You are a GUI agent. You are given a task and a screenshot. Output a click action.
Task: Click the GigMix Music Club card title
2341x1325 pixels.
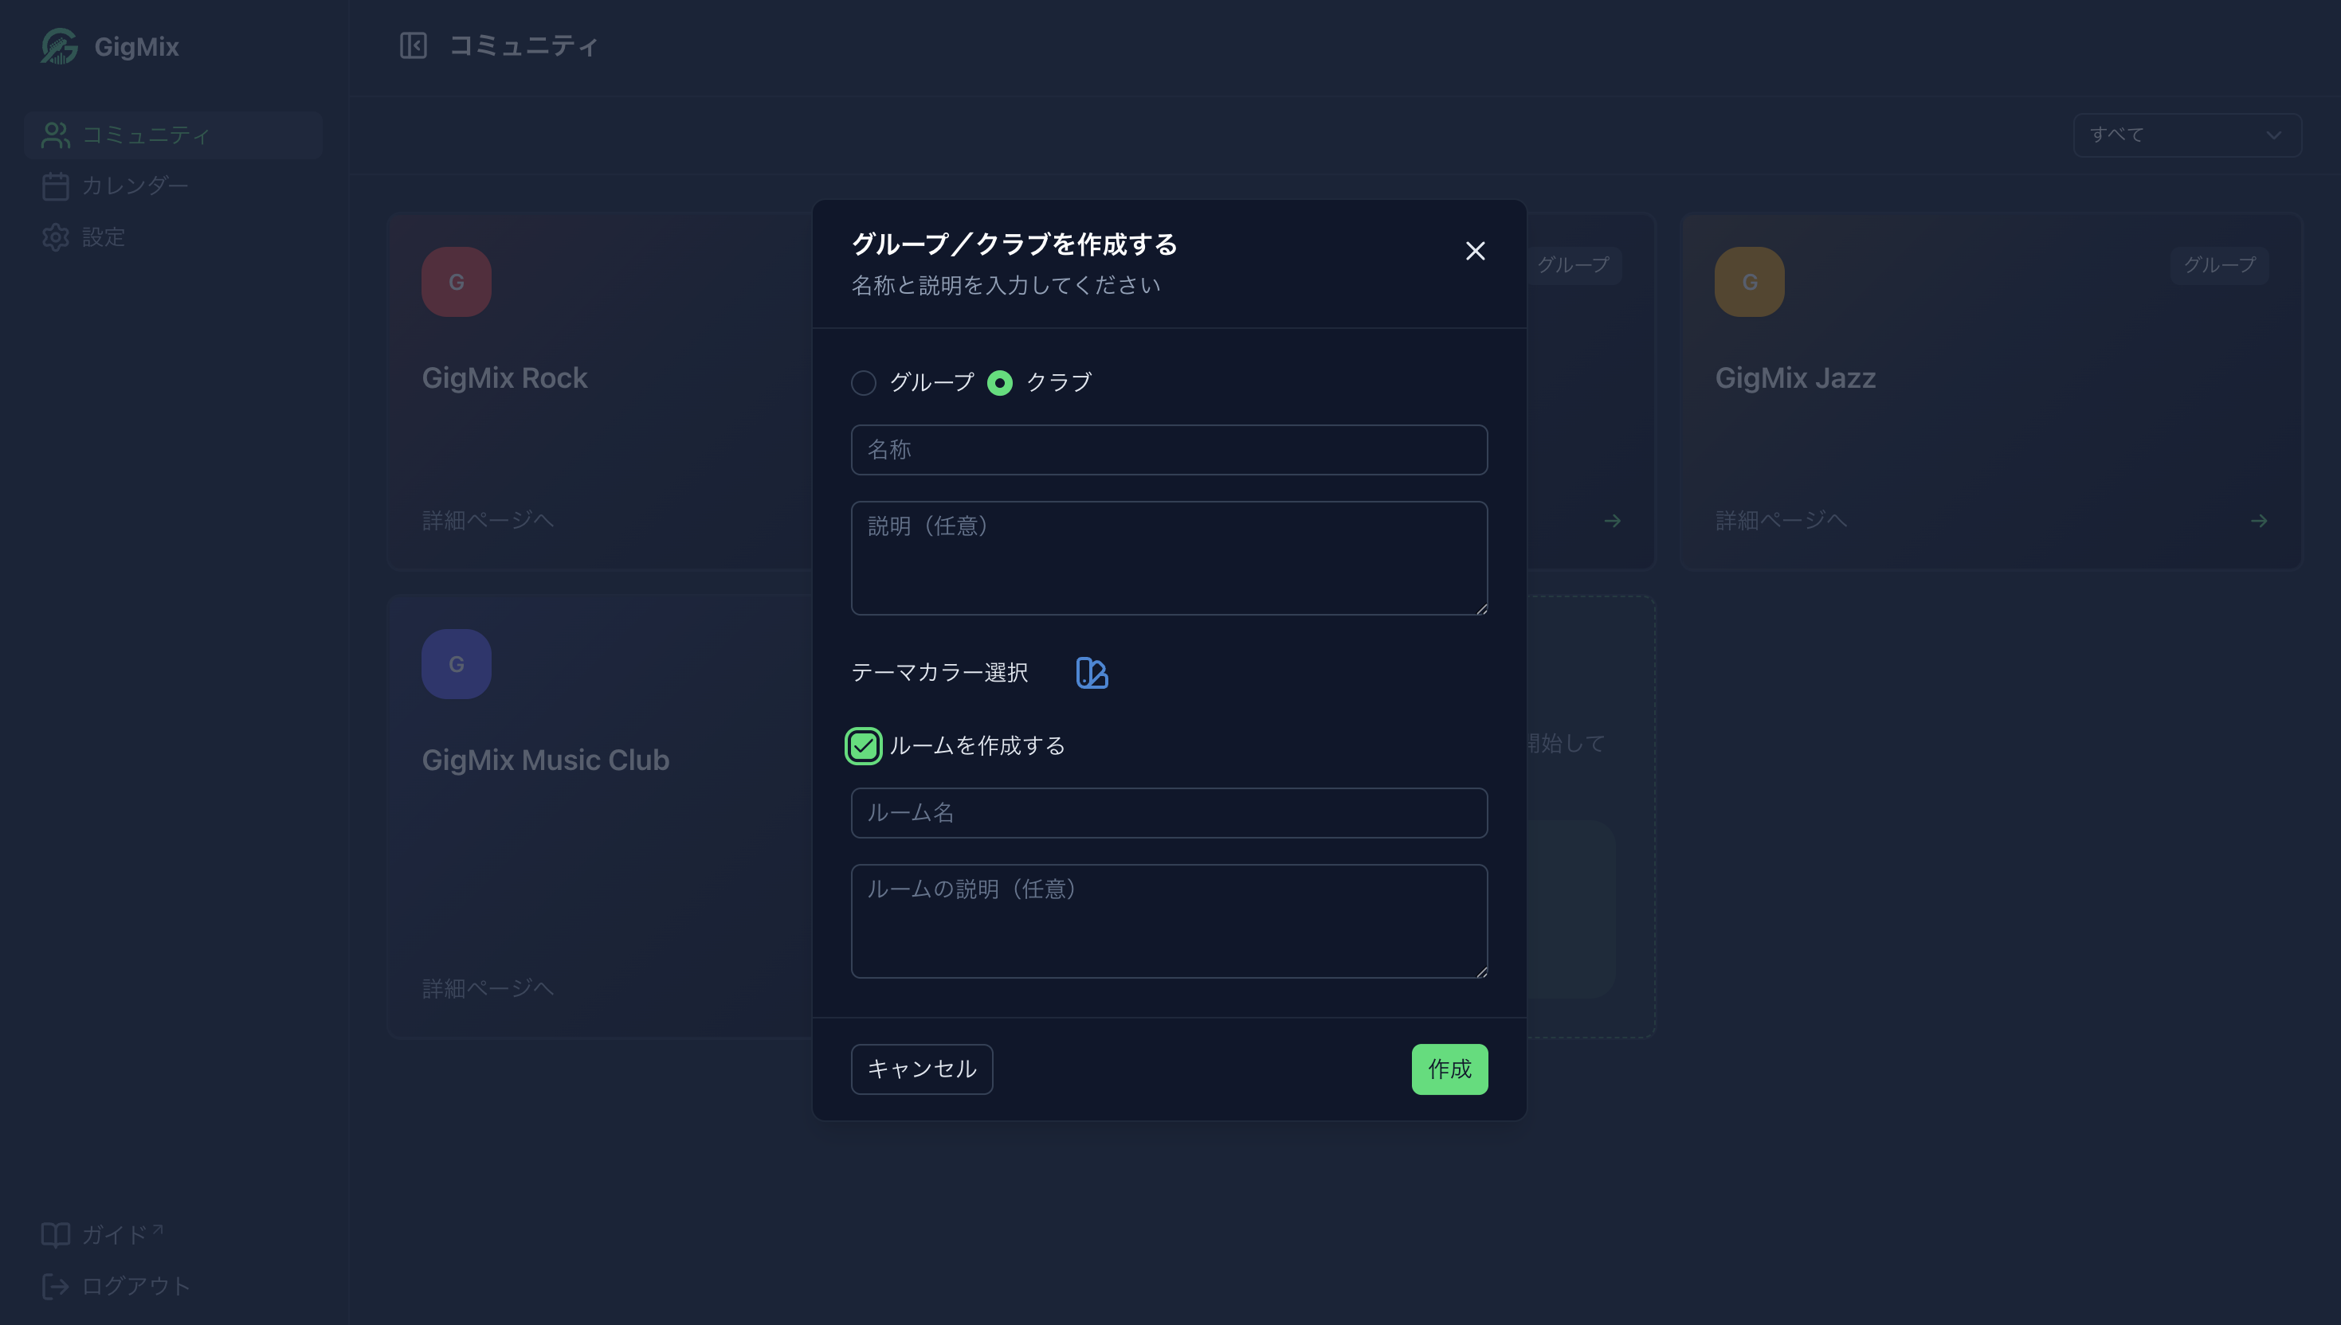click(546, 760)
